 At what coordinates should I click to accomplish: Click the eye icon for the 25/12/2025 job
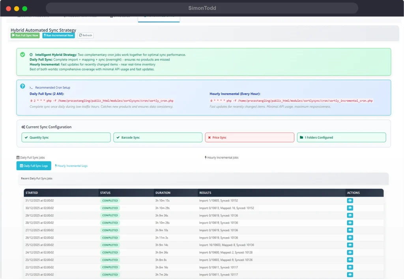pos(350,245)
